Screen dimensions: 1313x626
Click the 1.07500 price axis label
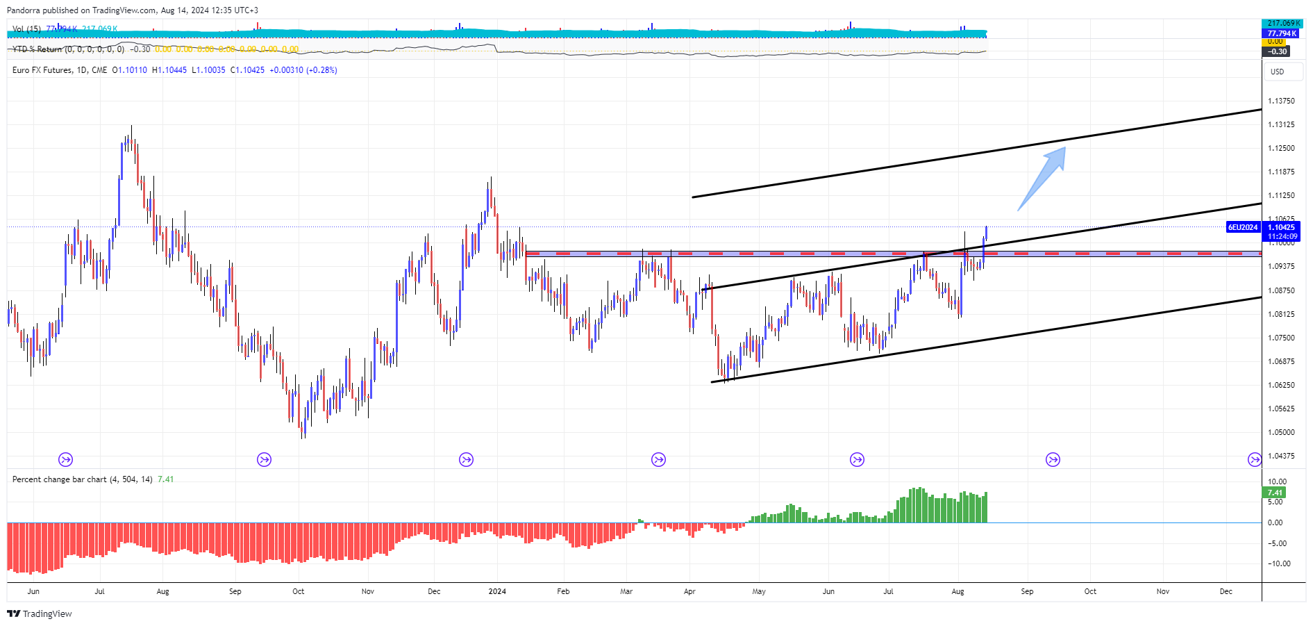pyautogui.click(x=1281, y=338)
